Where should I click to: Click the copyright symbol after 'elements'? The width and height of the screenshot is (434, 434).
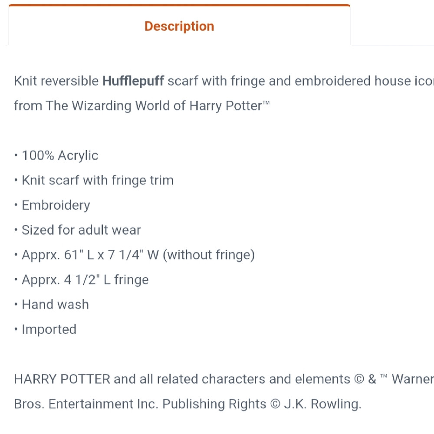point(359,379)
